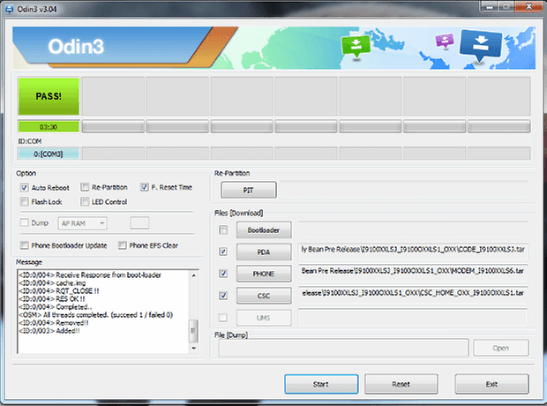The width and height of the screenshot is (547, 406).
Task: Click the 03:30 progress bar
Action: click(x=49, y=127)
